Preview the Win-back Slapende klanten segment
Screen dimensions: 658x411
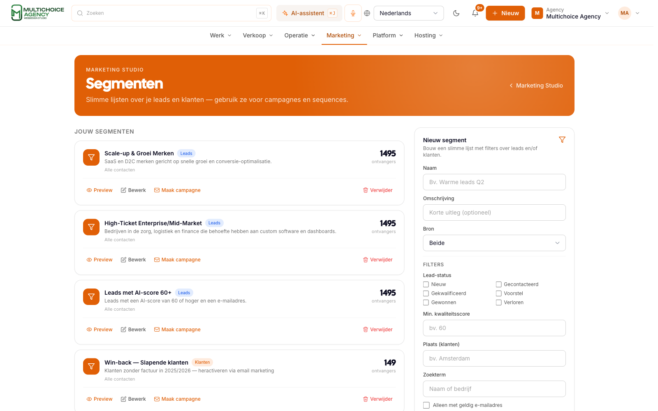point(100,399)
